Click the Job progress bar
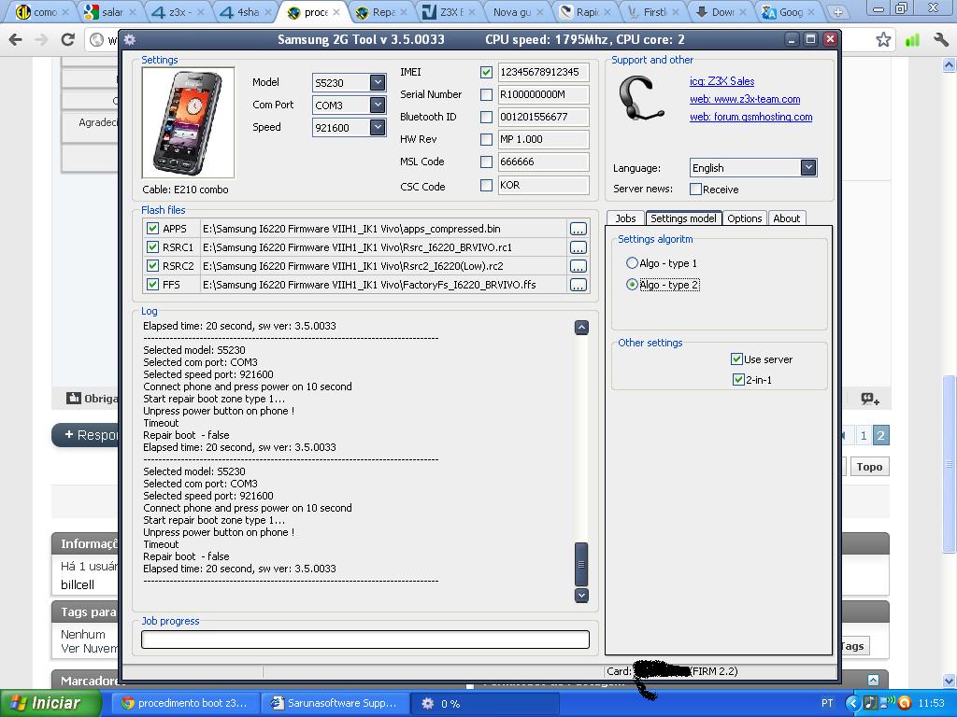Screen dimensions: 957x717 [365, 640]
